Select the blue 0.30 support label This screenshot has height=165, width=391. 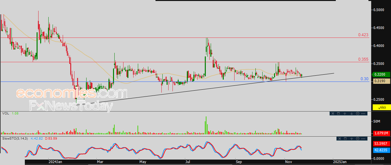pyautogui.click(x=365, y=79)
